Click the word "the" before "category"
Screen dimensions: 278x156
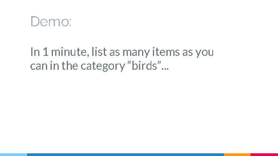point(69,65)
